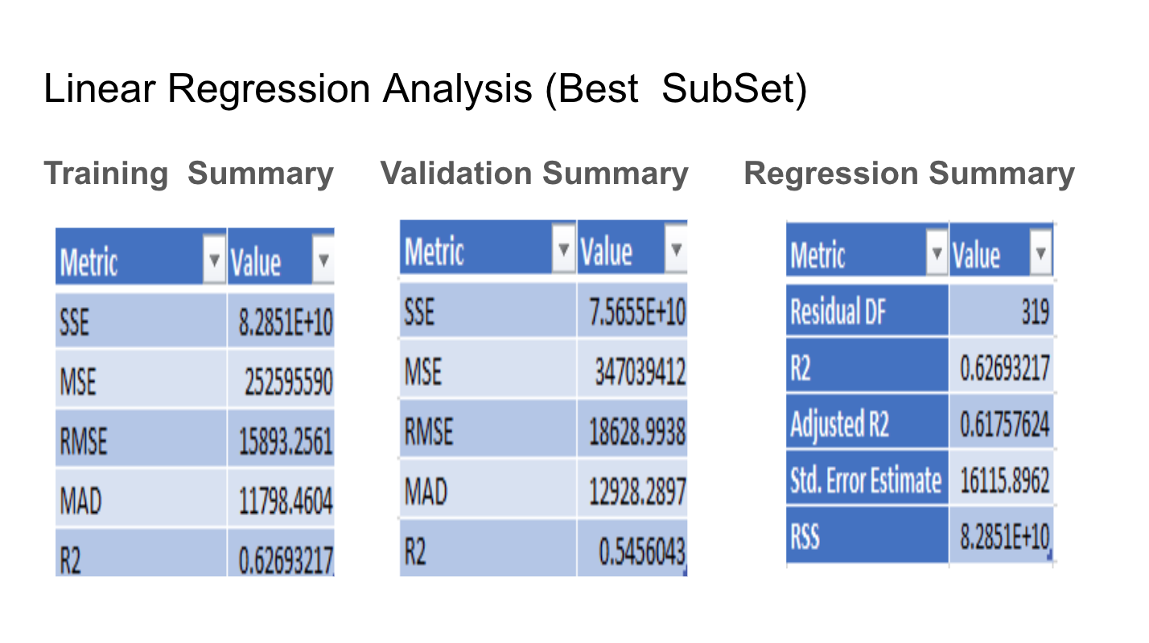Click the Linear Regression Analysis slide title
This screenshot has width=1149, height=643.
[426, 88]
